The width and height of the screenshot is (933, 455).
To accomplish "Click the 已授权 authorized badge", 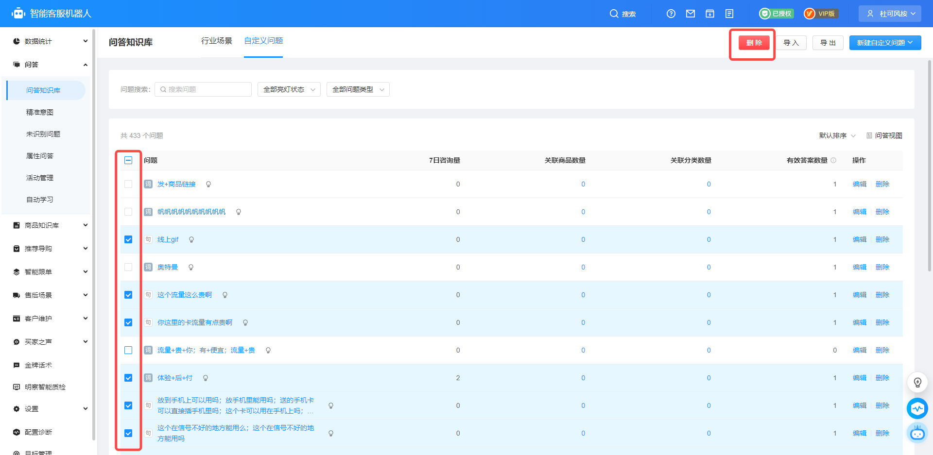I will tap(777, 14).
